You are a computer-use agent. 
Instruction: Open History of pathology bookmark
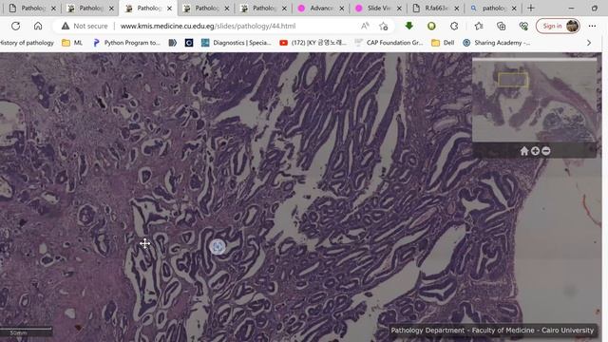point(27,43)
